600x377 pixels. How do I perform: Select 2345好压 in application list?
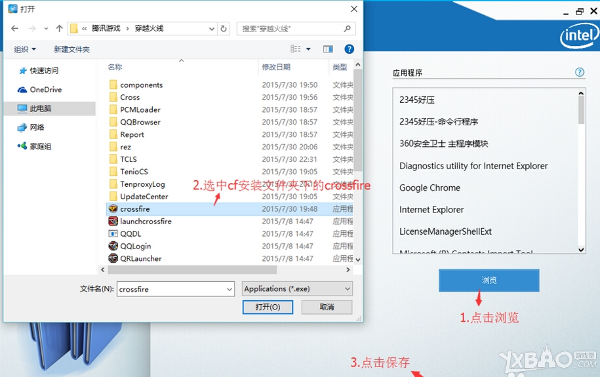(x=416, y=100)
